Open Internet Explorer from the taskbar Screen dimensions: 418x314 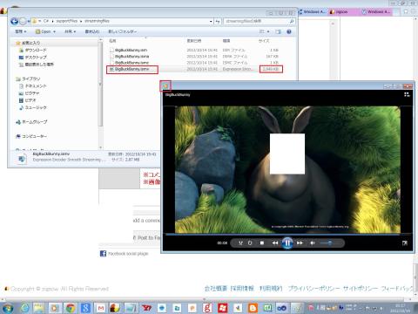click(x=25, y=308)
